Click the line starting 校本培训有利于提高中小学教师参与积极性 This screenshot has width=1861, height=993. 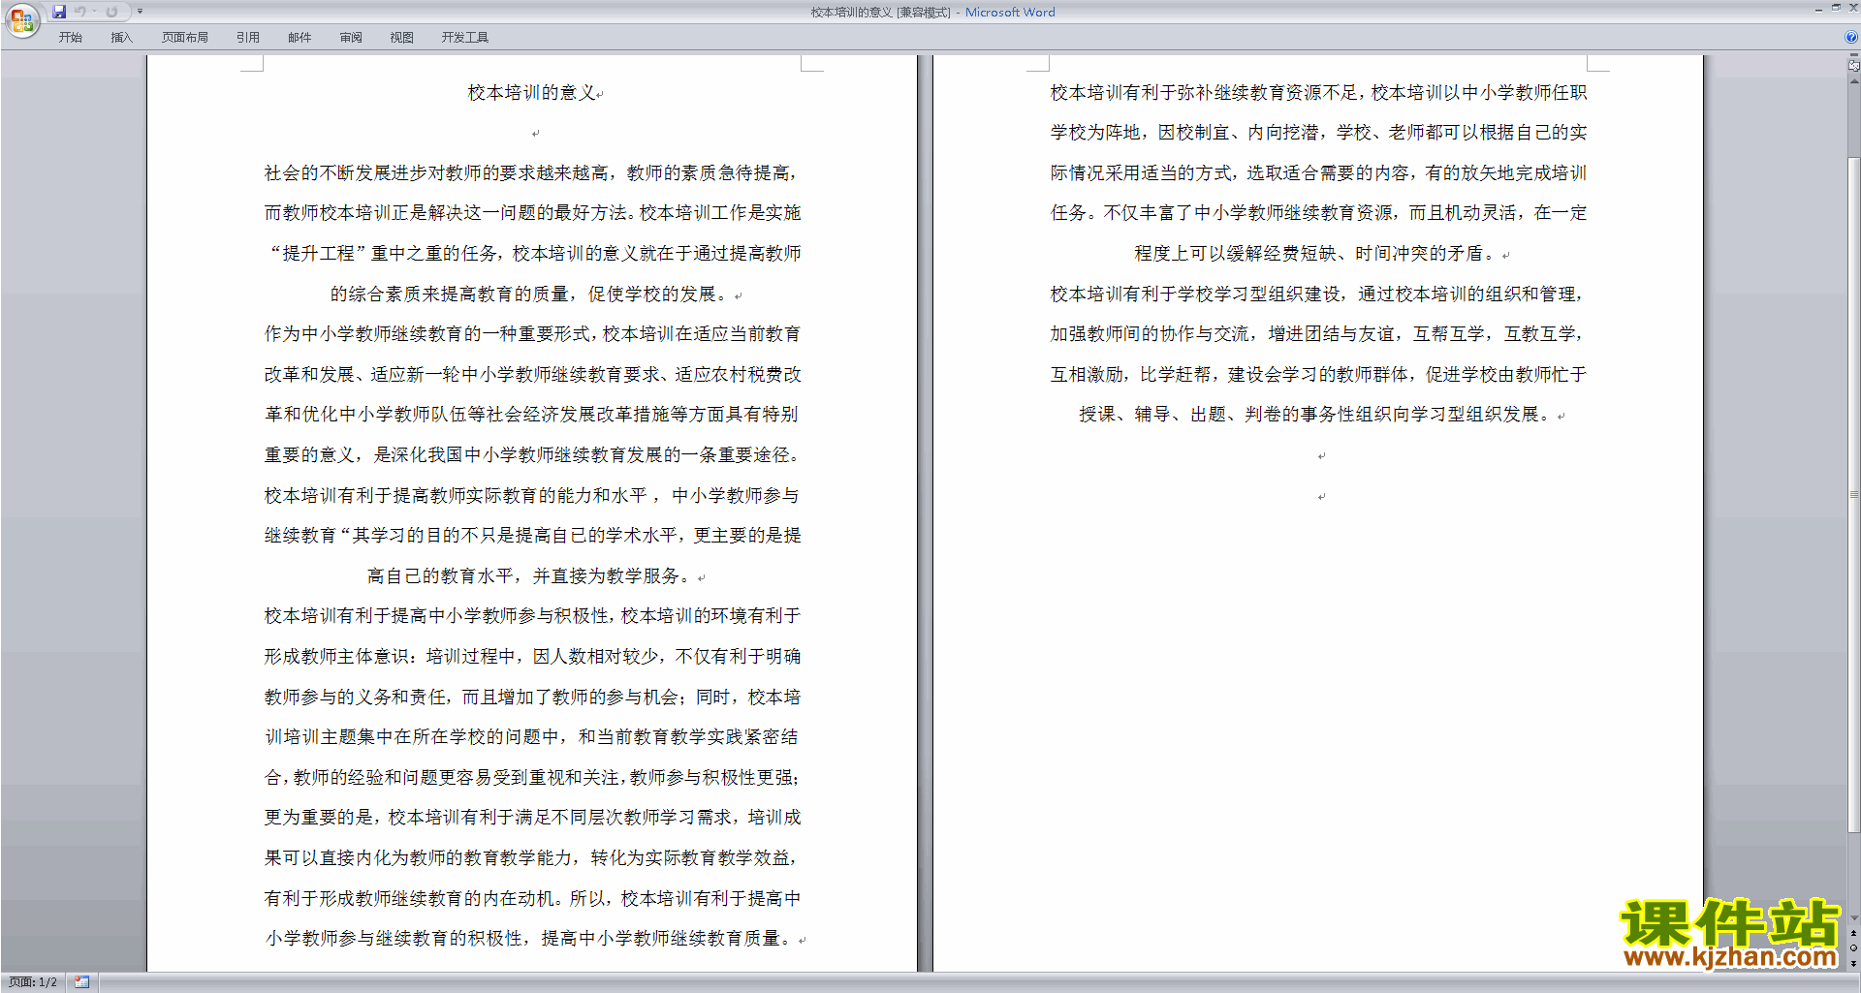(532, 616)
